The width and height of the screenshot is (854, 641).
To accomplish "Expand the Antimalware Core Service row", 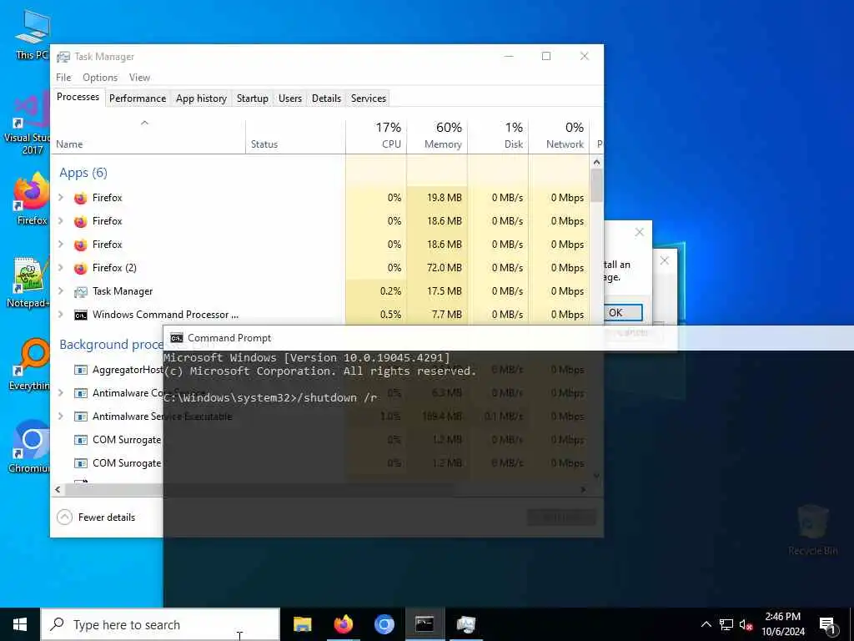I will coord(61,392).
